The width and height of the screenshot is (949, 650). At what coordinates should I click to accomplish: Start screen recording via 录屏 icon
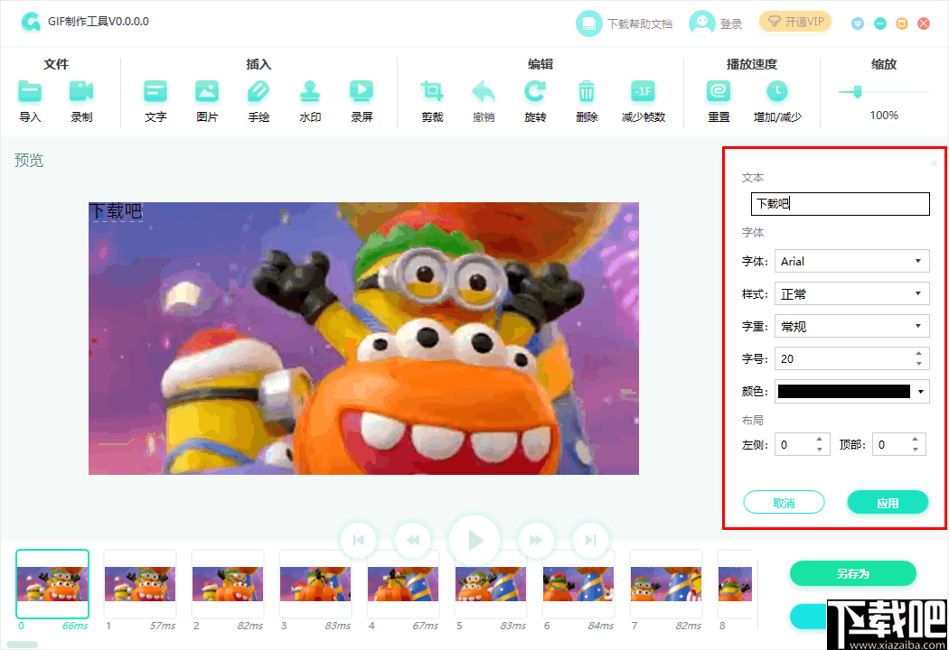tap(362, 92)
